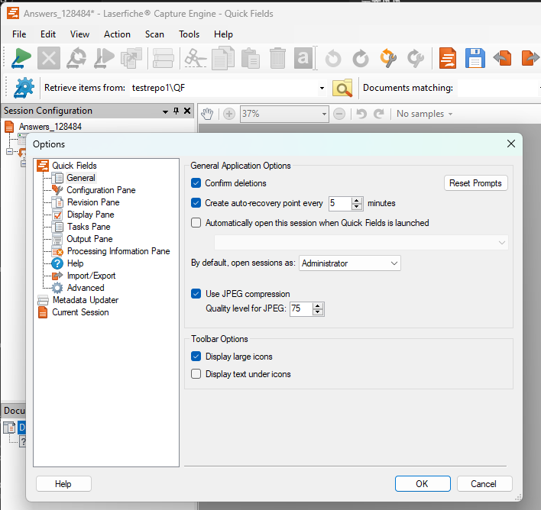Viewport: 541px width, 510px height.
Task: Click the gray refresh scanner toolbar icon
Action: pyautogui.click(x=76, y=58)
